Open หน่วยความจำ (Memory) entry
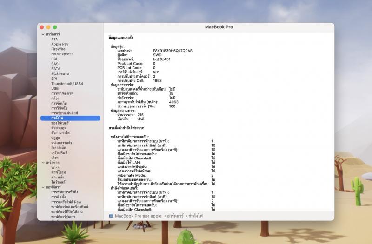This screenshot has width=372, height=244. coord(61,143)
